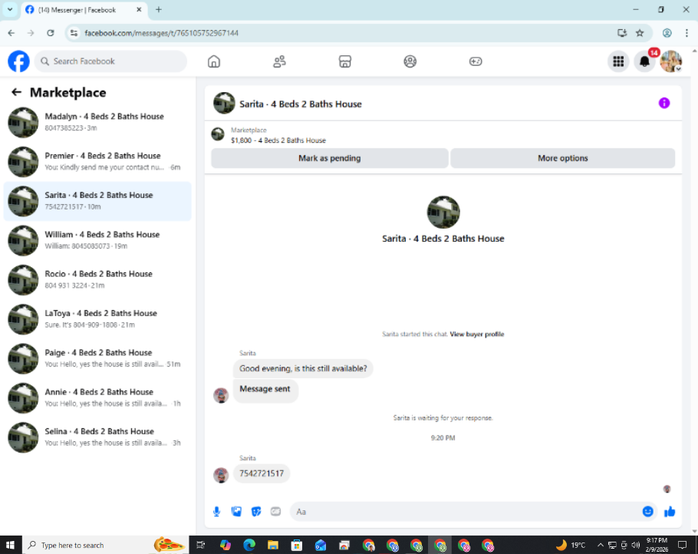This screenshot has height=554, width=698.
Task: Choose a GIF icon in composer
Action: (x=275, y=512)
